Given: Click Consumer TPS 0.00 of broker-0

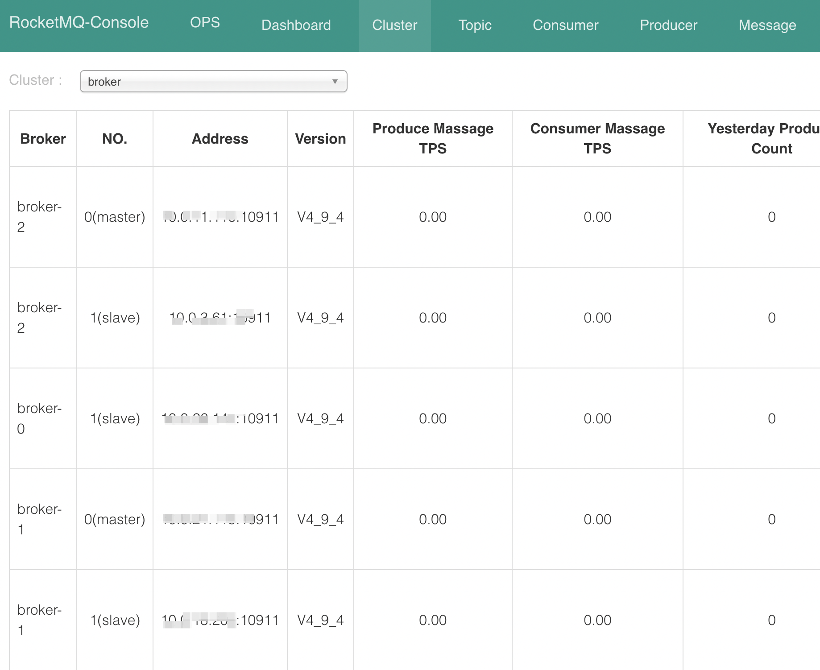Looking at the screenshot, I should [597, 418].
